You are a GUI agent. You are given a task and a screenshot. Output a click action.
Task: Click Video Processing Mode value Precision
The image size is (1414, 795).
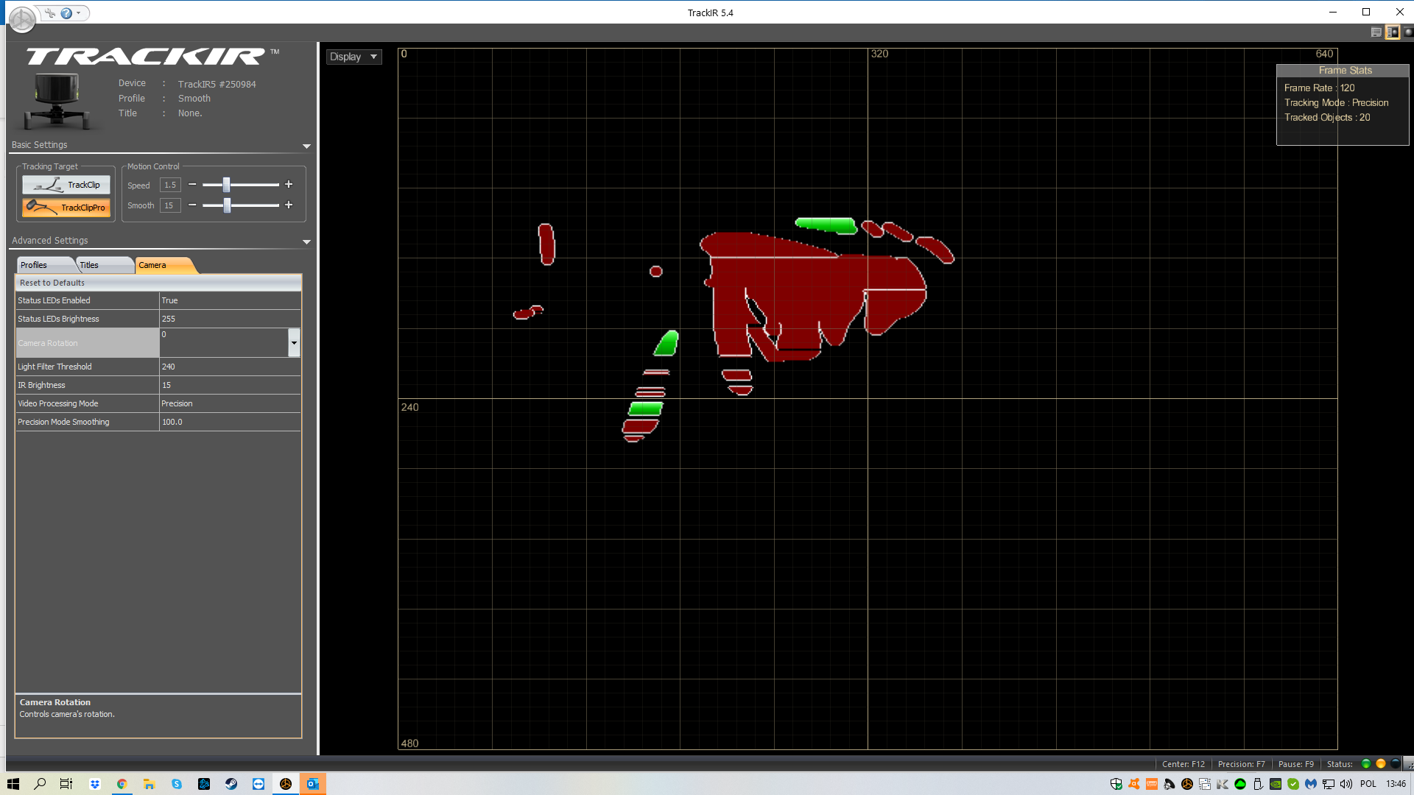click(x=230, y=403)
